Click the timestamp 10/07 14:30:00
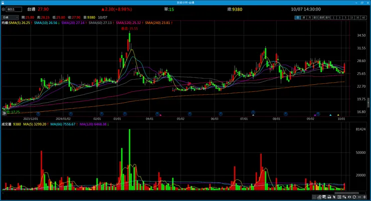 point(306,9)
